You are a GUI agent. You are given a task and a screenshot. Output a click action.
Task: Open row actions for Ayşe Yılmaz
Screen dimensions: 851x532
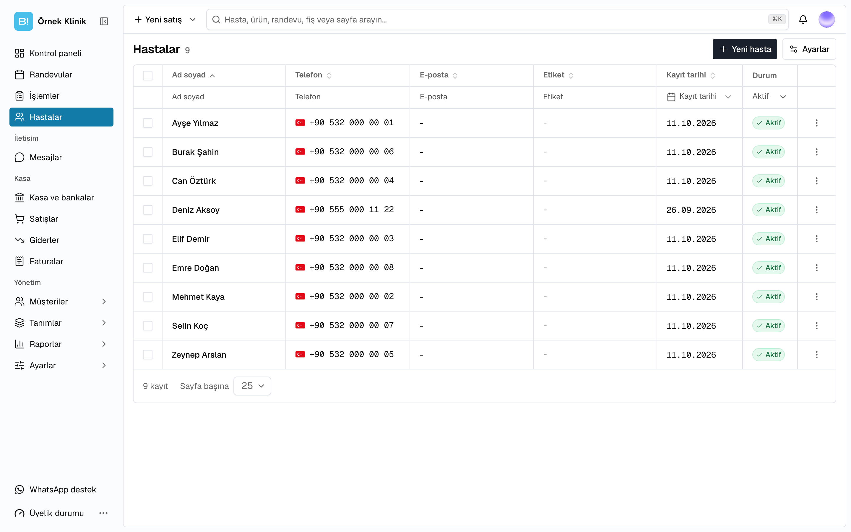pos(816,123)
